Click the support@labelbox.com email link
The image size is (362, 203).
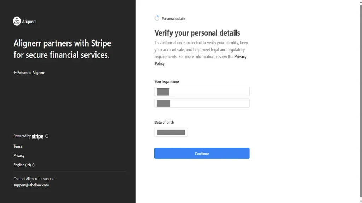click(31, 185)
